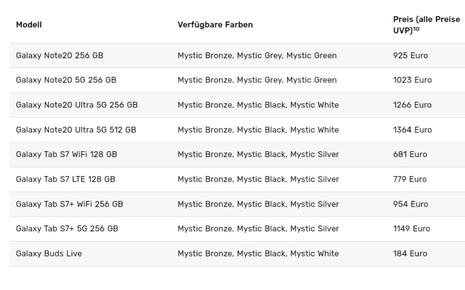
Task: Click Galaxy Tab S7+ 5G 256 GB
Action: coord(67,228)
